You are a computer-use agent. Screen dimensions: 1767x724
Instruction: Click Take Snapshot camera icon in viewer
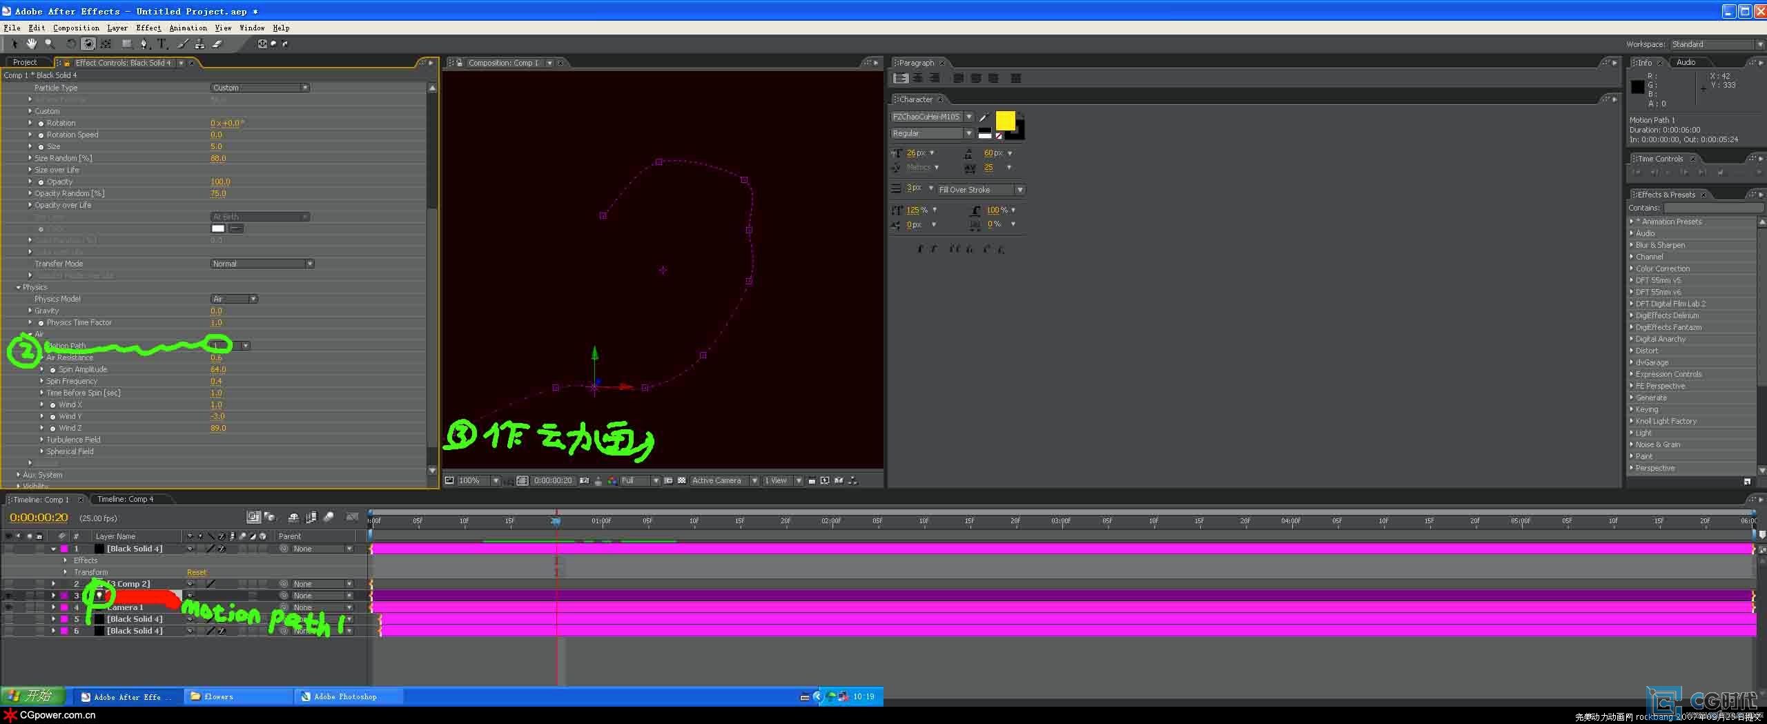pos(585,480)
